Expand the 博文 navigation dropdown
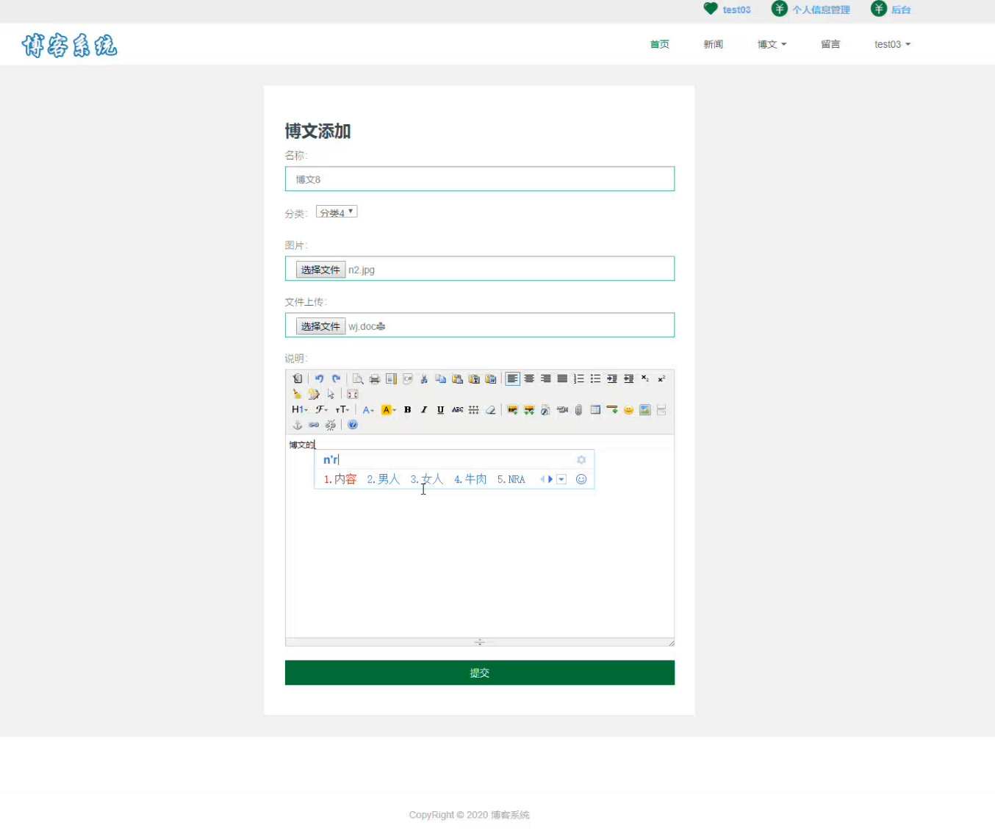The height and width of the screenshot is (837, 995). pyautogui.click(x=772, y=44)
